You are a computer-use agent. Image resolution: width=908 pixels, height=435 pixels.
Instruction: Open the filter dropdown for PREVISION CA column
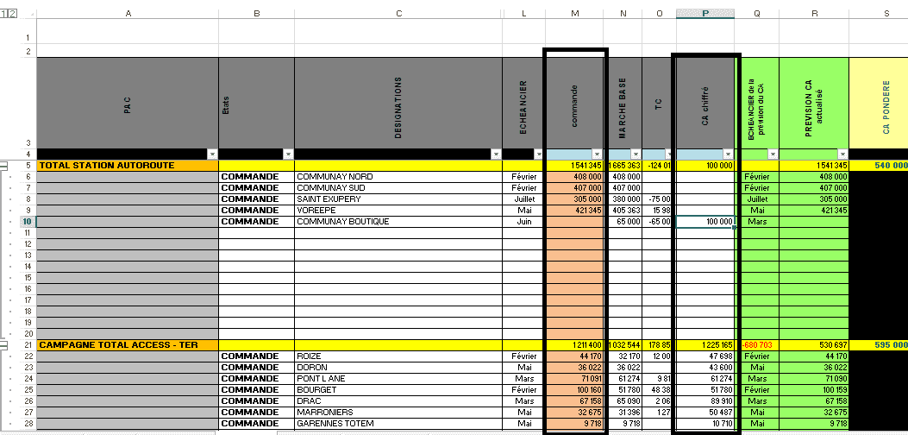point(842,154)
